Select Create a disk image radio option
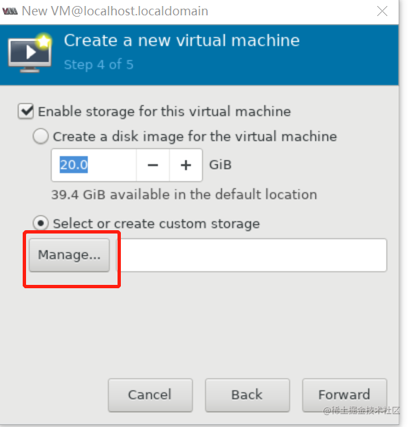This screenshot has height=427, width=412. click(41, 137)
